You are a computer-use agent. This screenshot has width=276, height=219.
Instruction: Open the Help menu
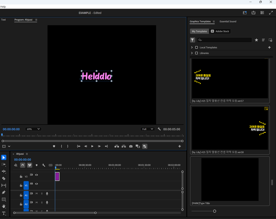(3, 7)
